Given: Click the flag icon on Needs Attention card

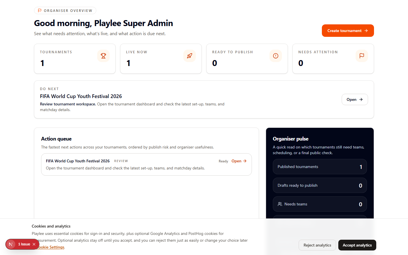Looking at the screenshot, I should (362, 56).
